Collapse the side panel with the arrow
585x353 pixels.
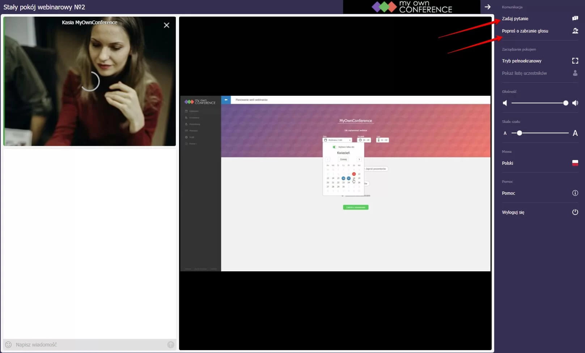487,7
